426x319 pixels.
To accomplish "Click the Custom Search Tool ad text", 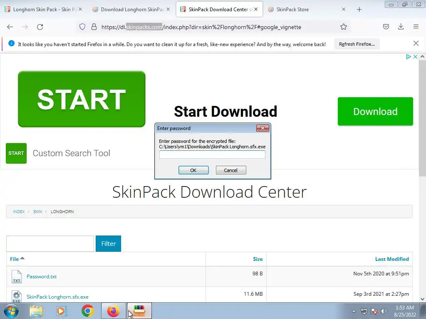I will pyautogui.click(x=72, y=153).
